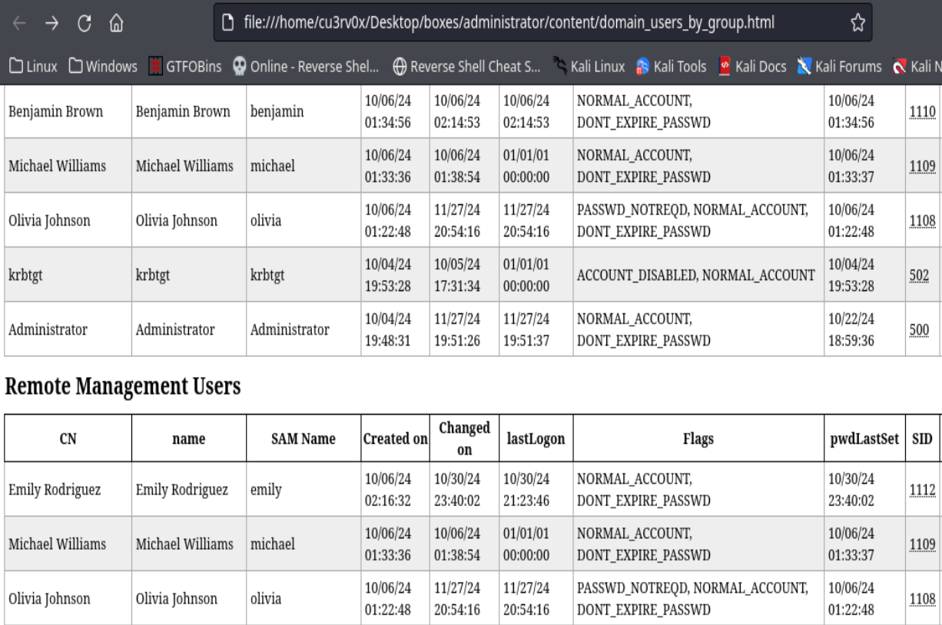Click the browser Back arrow button
The width and height of the screenshot is (942, 625).
coord(20,25)
